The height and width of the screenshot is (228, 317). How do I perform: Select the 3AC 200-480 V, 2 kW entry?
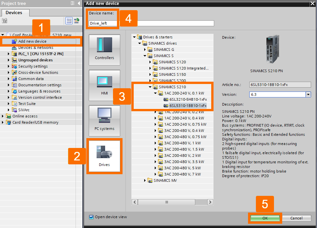coord(182,156)
